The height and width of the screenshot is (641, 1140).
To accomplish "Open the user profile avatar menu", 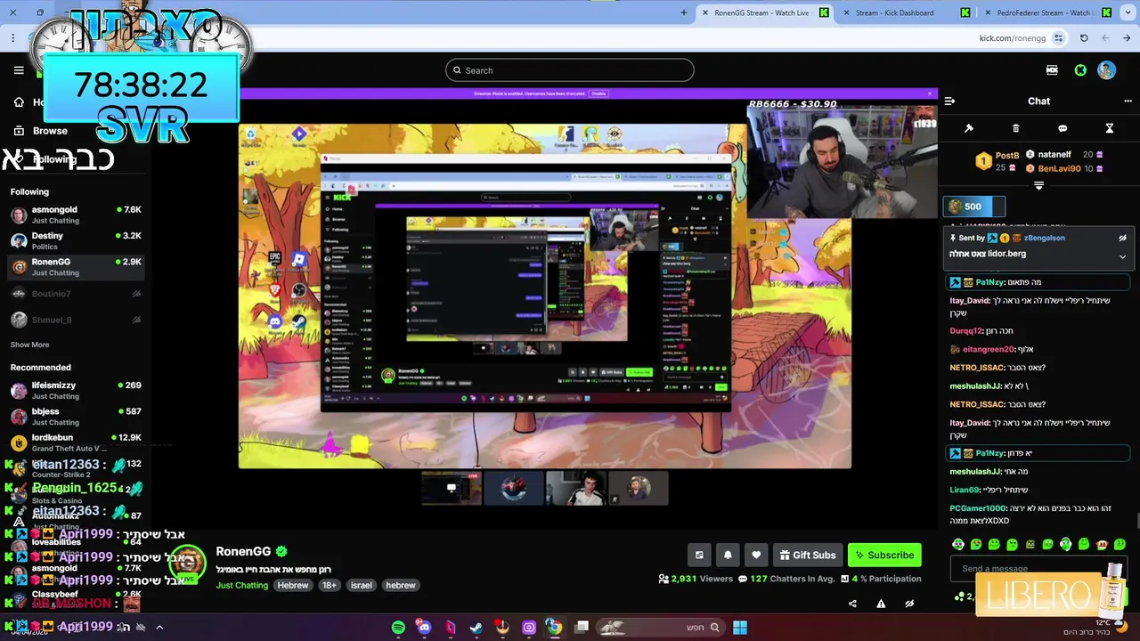I will (x=1106, y=70).
